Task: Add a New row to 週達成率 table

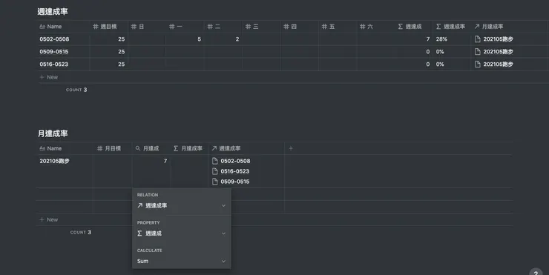Action: (x=49, y=77)
